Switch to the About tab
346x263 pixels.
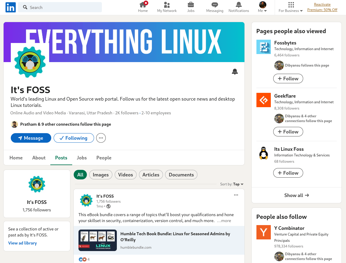point(39,158)
